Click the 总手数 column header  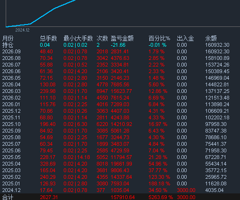tap(48, 38)
